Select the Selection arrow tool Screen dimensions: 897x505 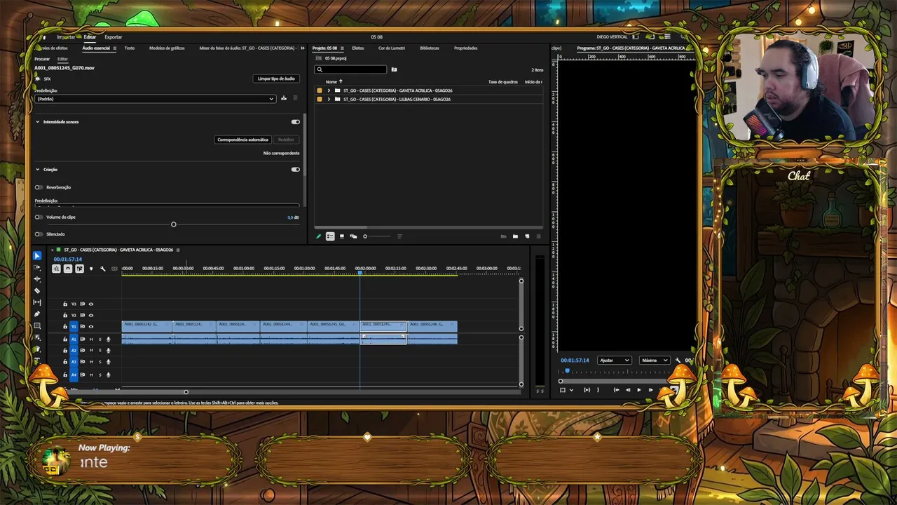pyautogui.click(x=37, y=256)
